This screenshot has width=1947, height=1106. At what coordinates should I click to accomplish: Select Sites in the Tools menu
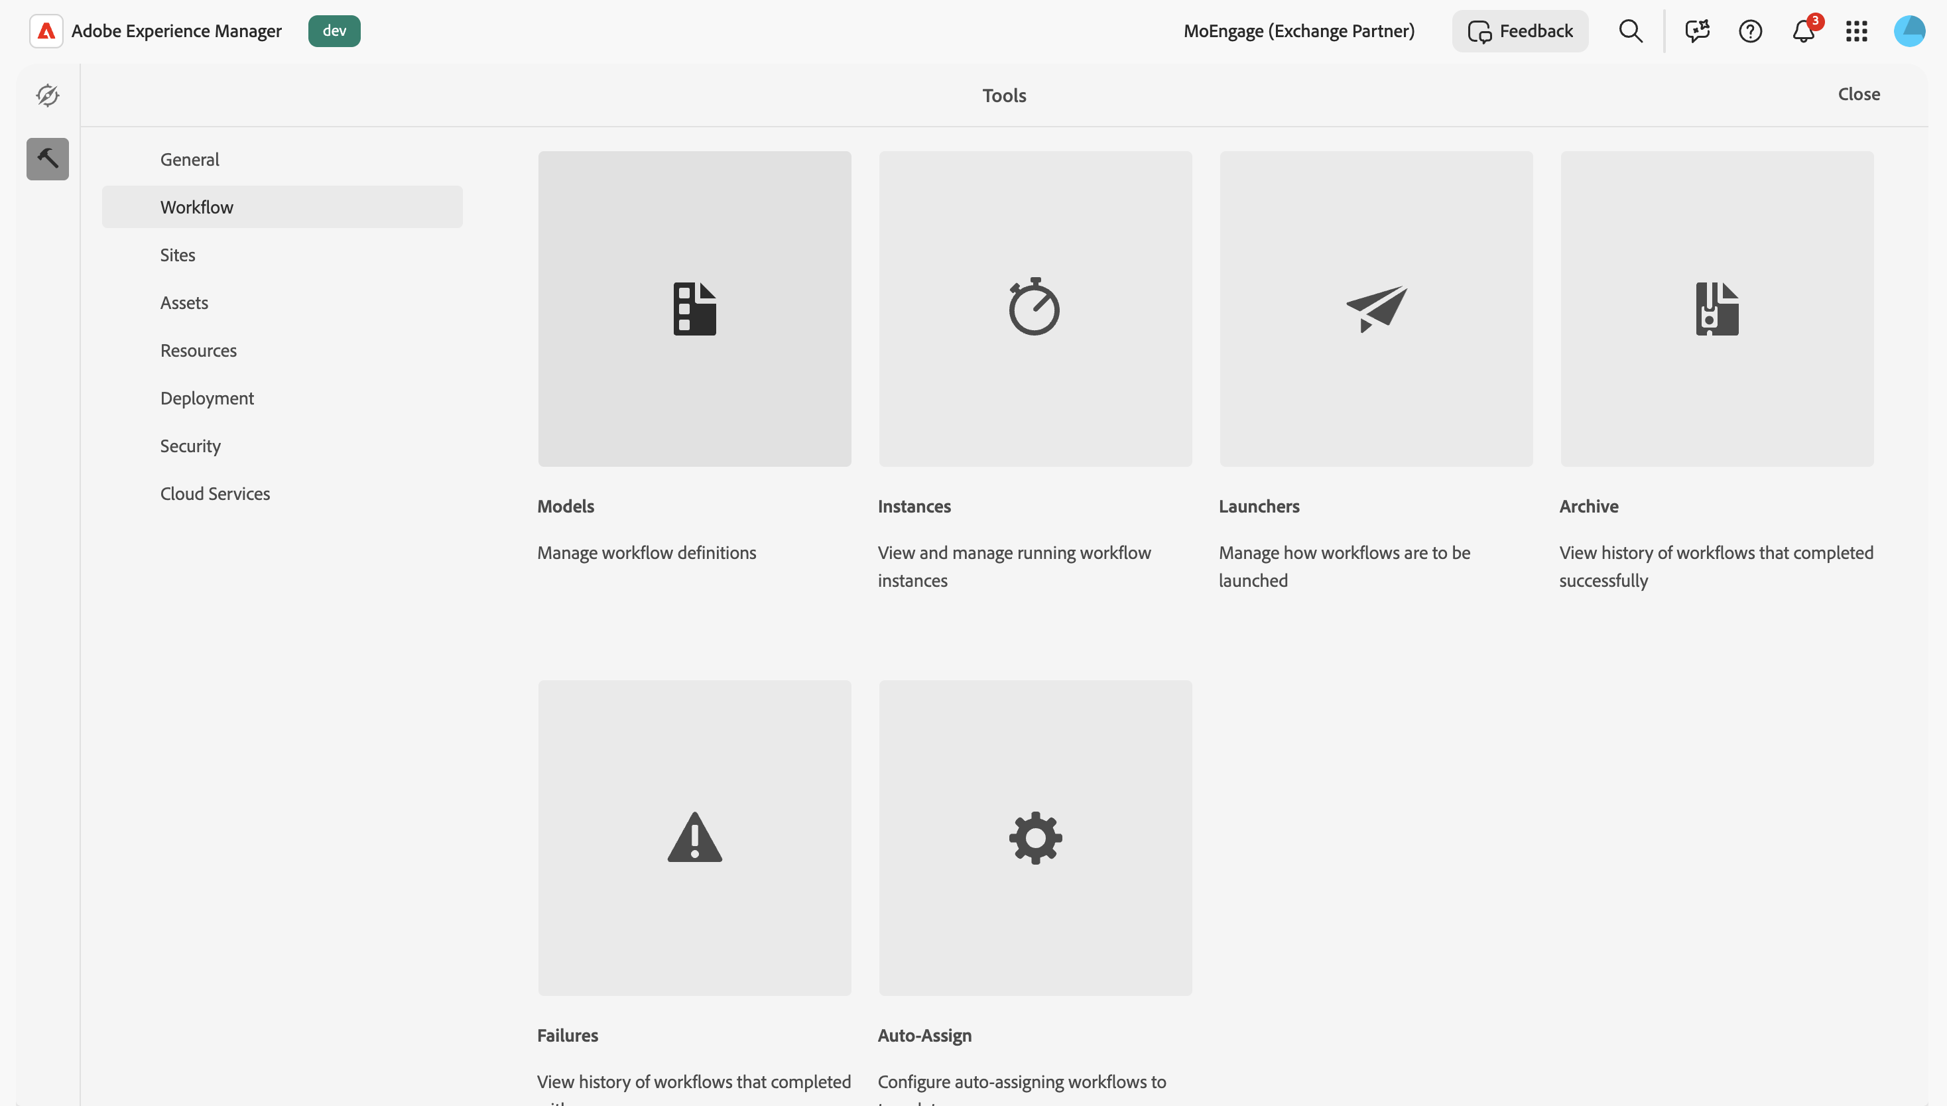[x=282, y=255]
